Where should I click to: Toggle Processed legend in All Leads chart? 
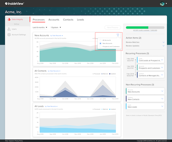[96, 109]
